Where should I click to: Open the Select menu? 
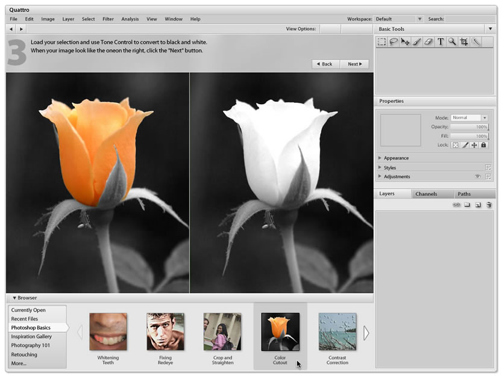point(89,19)
